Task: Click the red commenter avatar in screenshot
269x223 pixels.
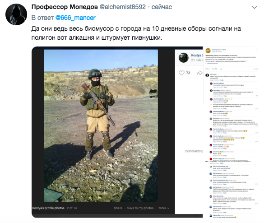Action: [211, 159]
